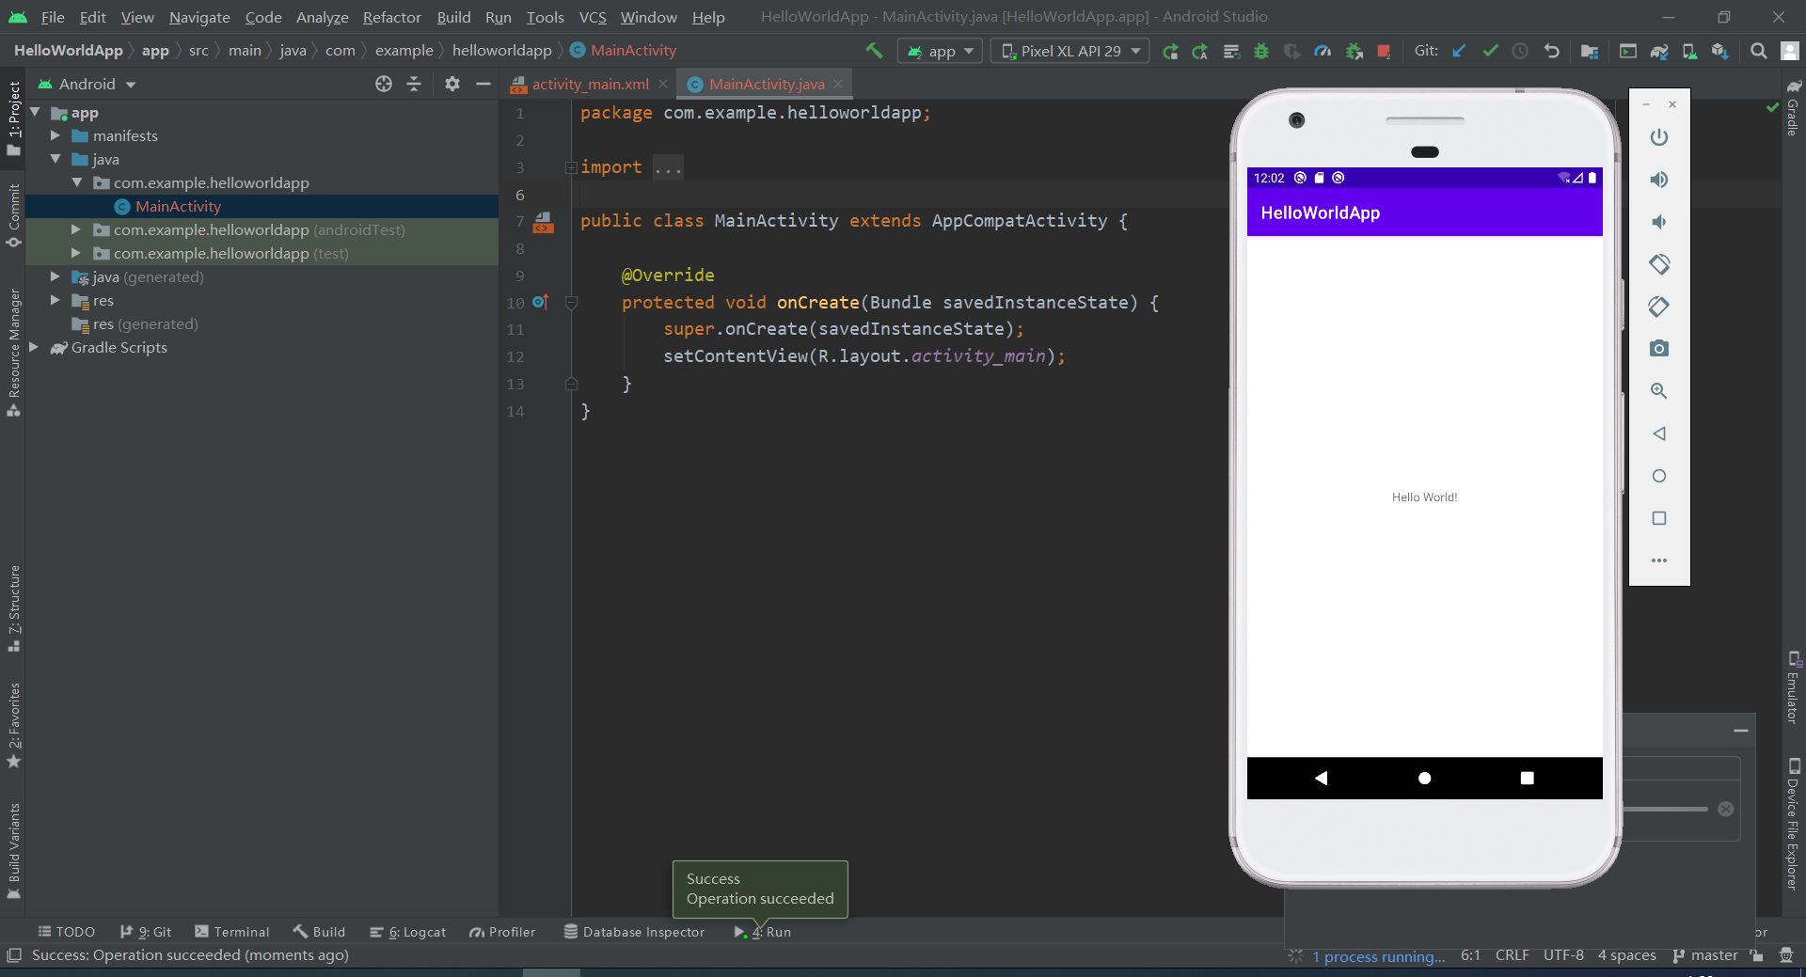Image resolution: width=1806 pixels, height=977 pixels.
Task: Click the Make Project hammer icon
Action: click(874, 51)
